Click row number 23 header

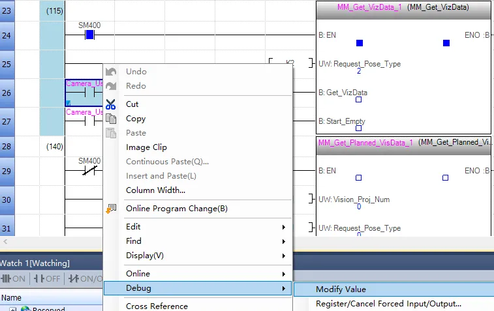click(7, 10)
